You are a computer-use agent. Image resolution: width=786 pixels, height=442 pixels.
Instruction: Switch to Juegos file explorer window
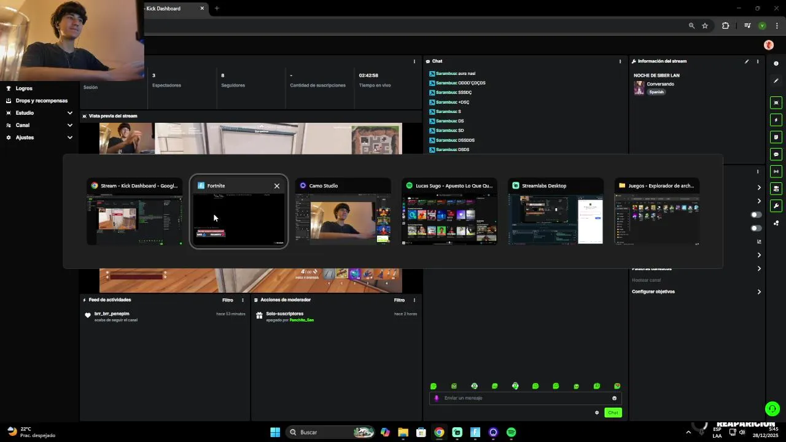pyautogui.click(x=657, y=212)
